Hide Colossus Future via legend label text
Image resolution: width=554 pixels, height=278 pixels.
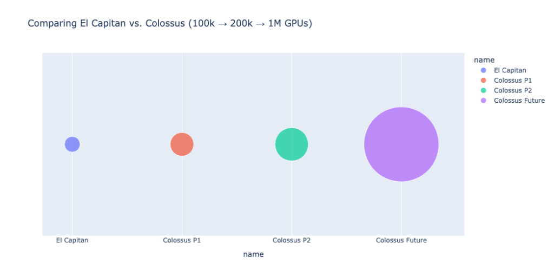pos(519,101)
